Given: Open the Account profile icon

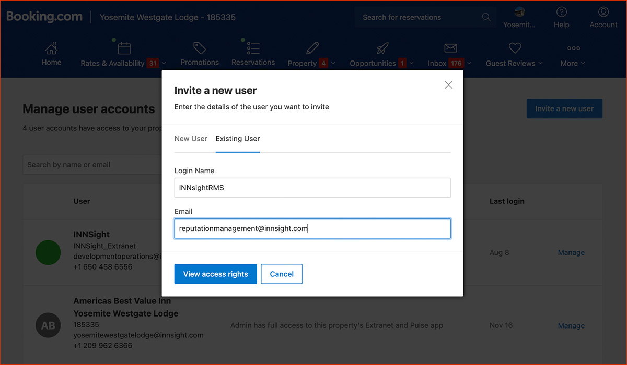Looking at the screenshot, I should point(603,11).
